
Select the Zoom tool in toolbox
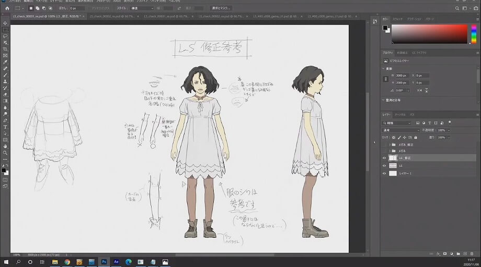[x=5, y=153]
